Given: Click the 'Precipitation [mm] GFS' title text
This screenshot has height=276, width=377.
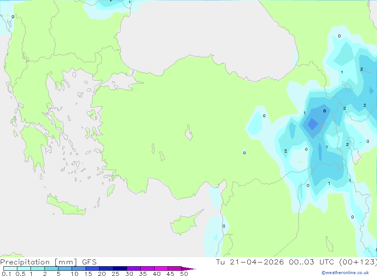Looking at the screenshot, I should 48,262.
